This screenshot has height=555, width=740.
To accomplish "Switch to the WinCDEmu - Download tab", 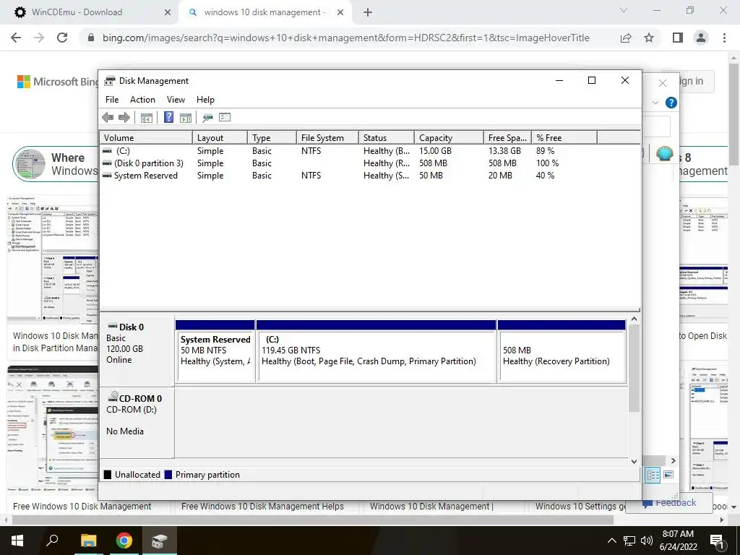I will pos(90,12).
